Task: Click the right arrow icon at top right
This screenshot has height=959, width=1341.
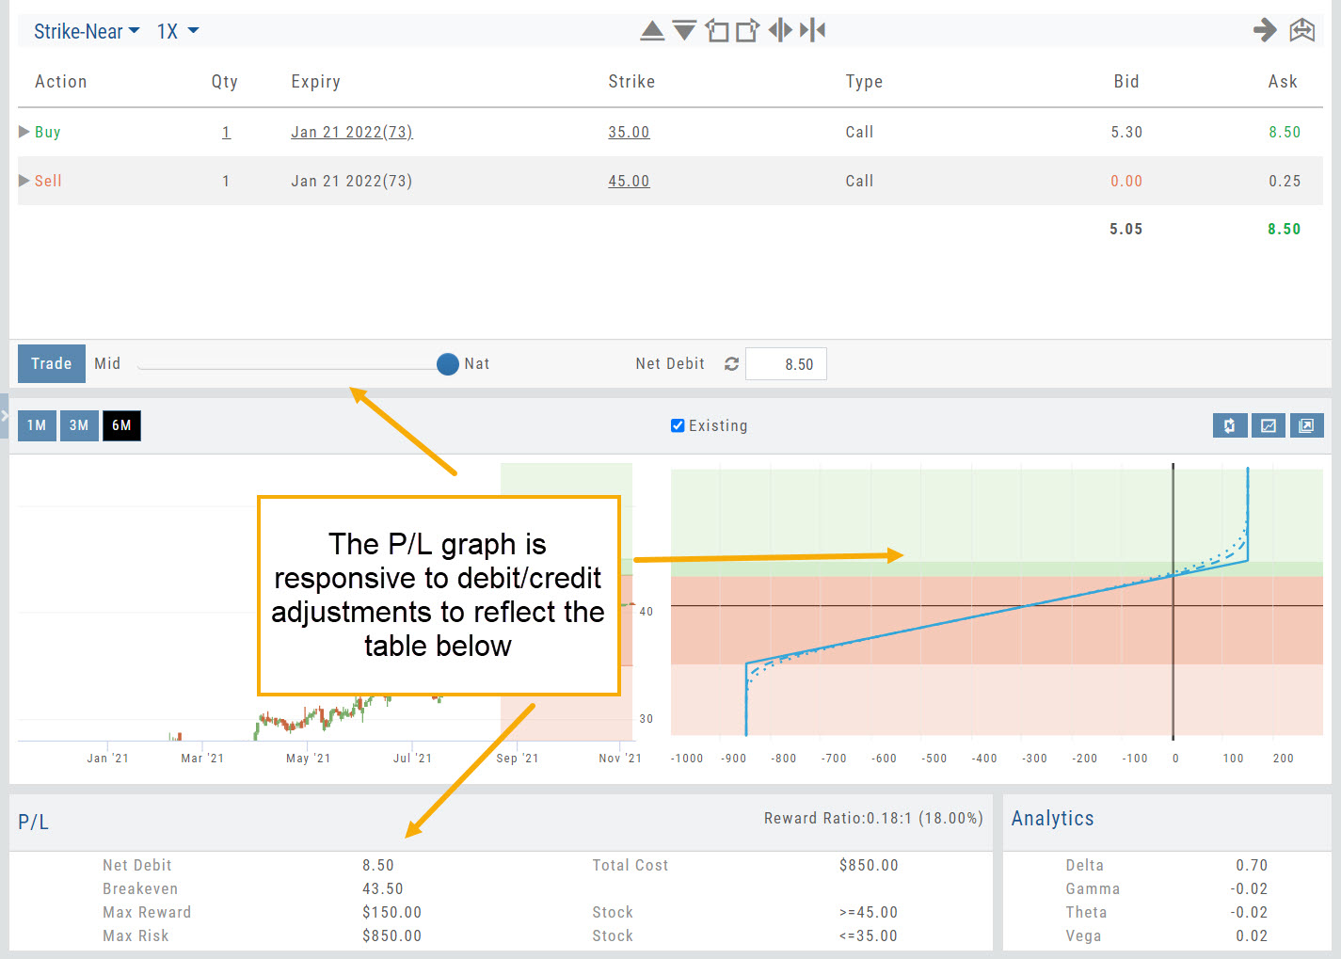Action: click(x=1265, y=30)
